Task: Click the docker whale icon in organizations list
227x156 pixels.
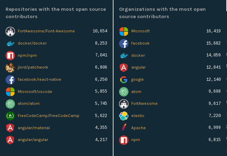Action: [x=124, y=55]
